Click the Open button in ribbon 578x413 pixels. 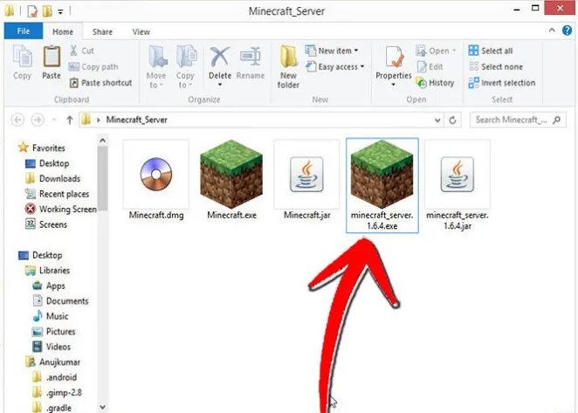pyautogui.click(x=436, y=51)
